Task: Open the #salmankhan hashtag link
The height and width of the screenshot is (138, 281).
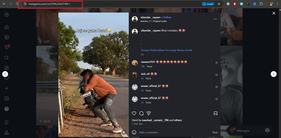Action: point(157,50)
